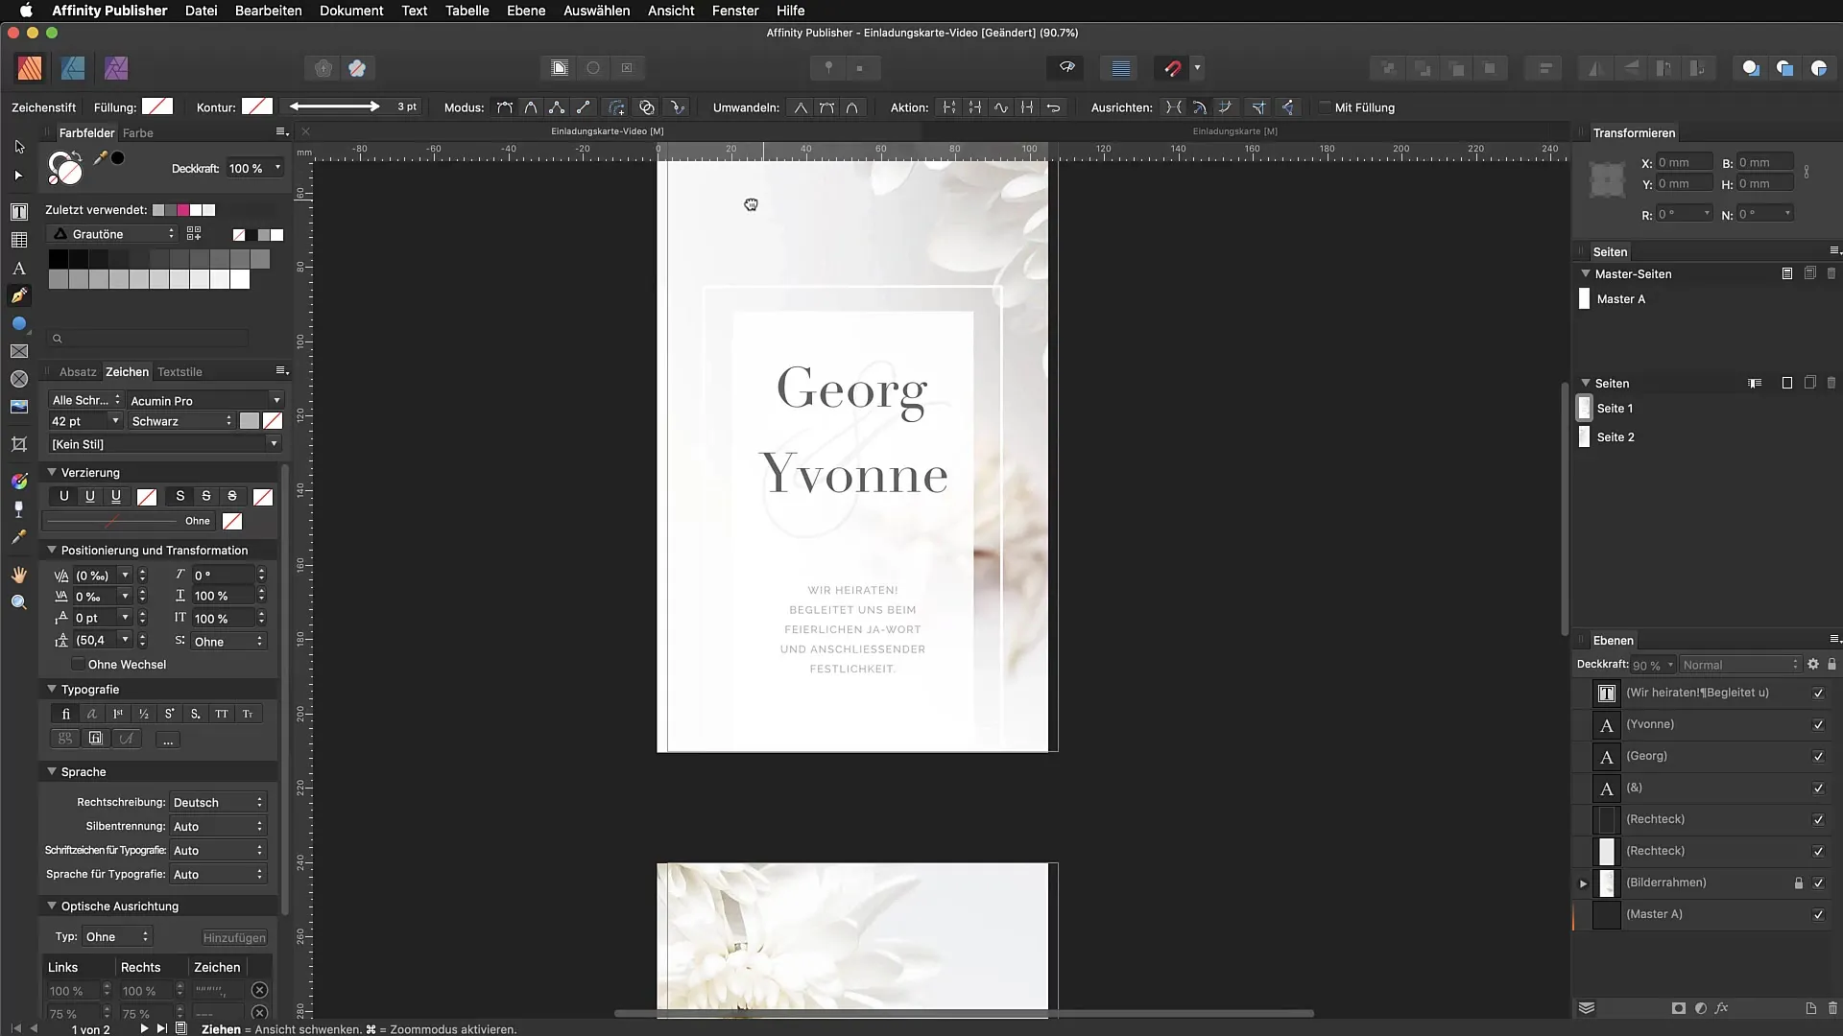The width and height of the screenshot is (1843, 1036).
Task: Select Master A page entry
Action: 1620,299
